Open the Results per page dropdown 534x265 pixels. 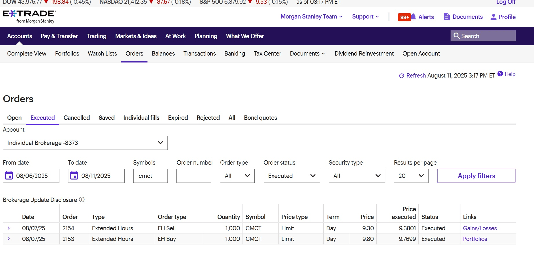click(x=411, y=176)
